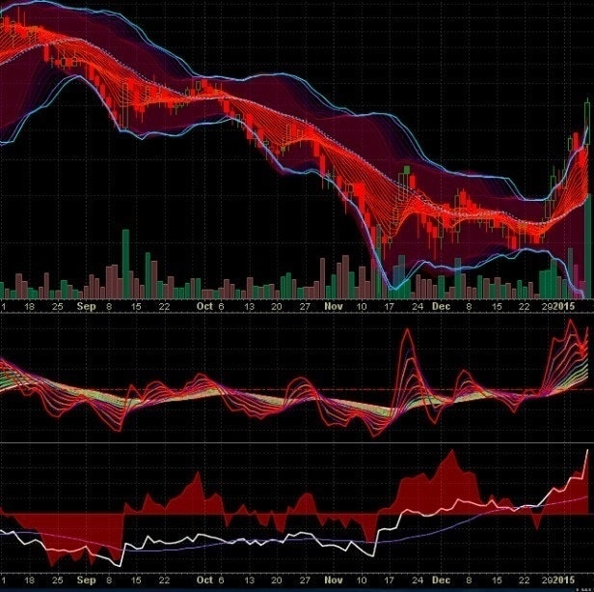Click the Sep label on the price chart date axis

click(x=87, y=306)
